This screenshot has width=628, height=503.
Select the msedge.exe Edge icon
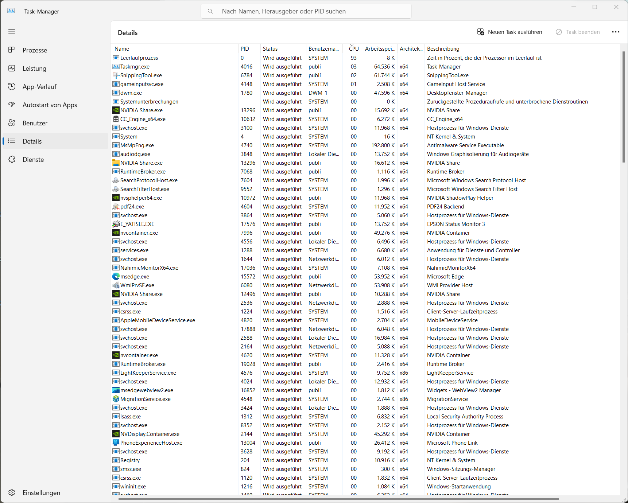point(116,277)
